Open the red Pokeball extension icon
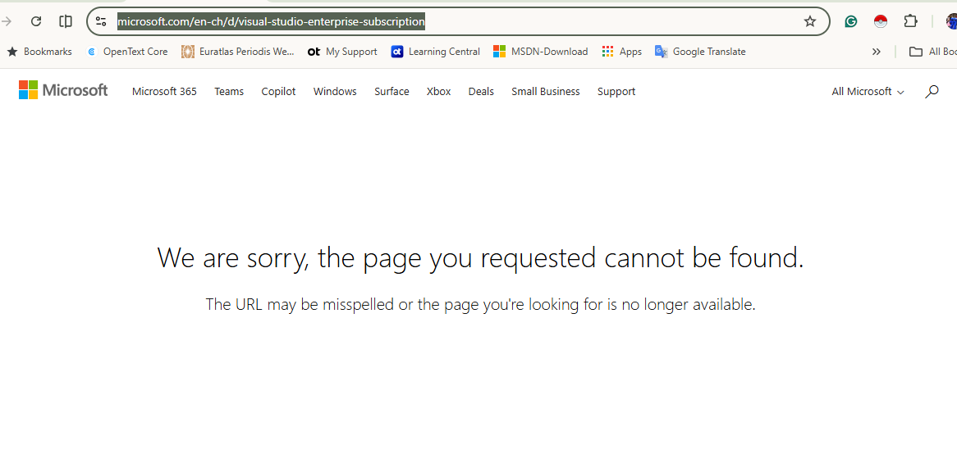 point(880,21)
